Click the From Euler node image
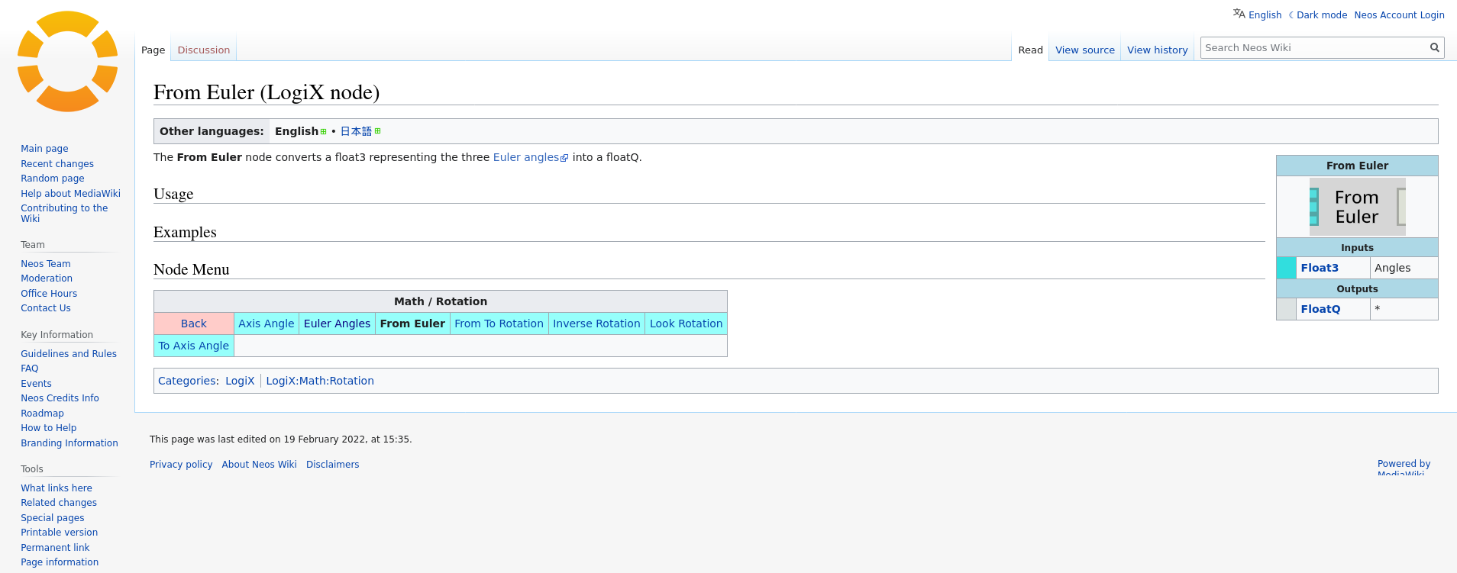The image size is (1457, 573). point(1357,207)
